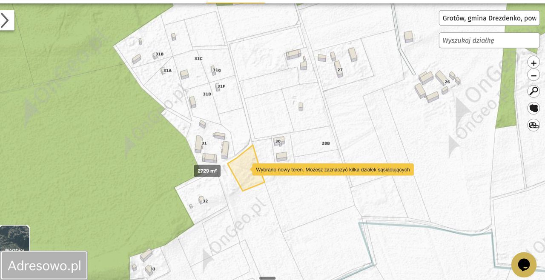This screenshot has height=280, width=545.
Task: Expand the side panel arrow
Action: (6, 20)
